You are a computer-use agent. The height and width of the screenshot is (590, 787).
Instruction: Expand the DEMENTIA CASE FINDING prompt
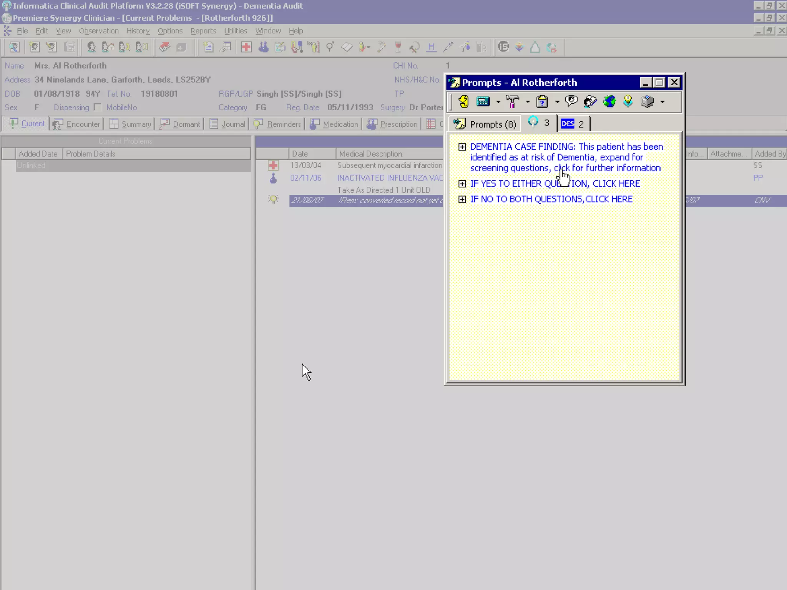point(462,147)
